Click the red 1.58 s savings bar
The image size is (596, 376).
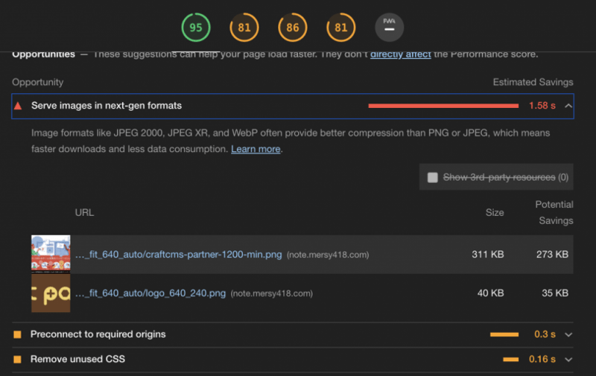443,106
